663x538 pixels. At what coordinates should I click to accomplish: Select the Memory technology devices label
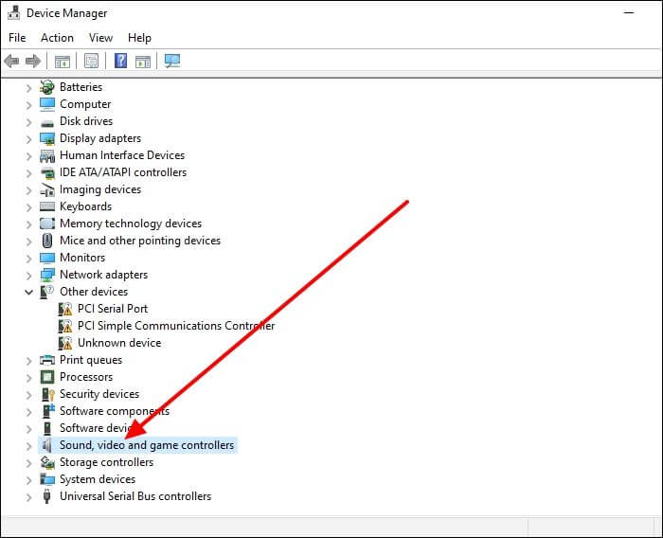pyautogui.click(x=131, y=223)
